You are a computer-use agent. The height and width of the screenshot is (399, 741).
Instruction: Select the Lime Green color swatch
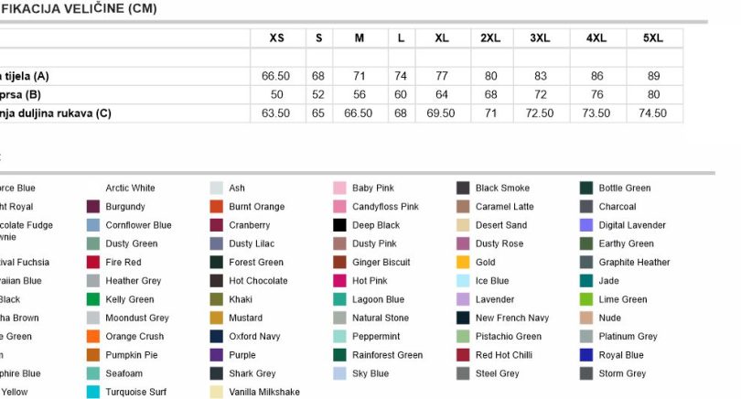click(586, 299)
